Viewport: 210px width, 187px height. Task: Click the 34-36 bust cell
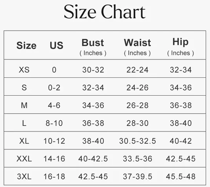(x=93, y=105)
